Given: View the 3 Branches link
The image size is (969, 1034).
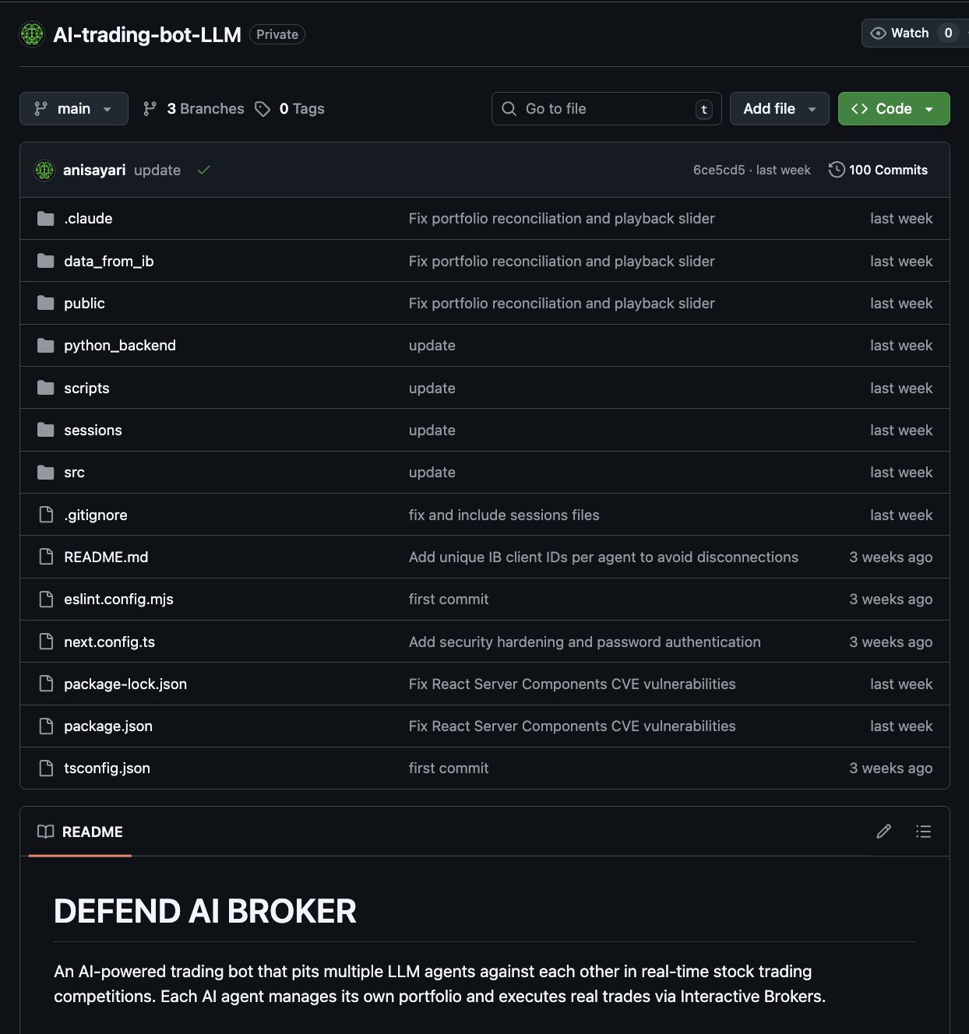Looking at the screenshot, I should coord(193,109).
